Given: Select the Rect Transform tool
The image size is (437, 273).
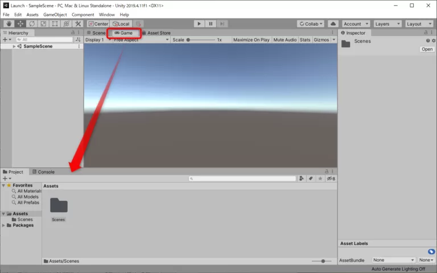Looking at the screenshot, I should (x=55, y=24).
